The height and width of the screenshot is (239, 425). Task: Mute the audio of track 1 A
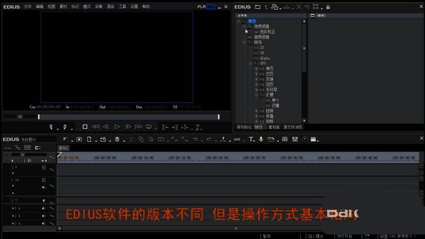[44, 209]
